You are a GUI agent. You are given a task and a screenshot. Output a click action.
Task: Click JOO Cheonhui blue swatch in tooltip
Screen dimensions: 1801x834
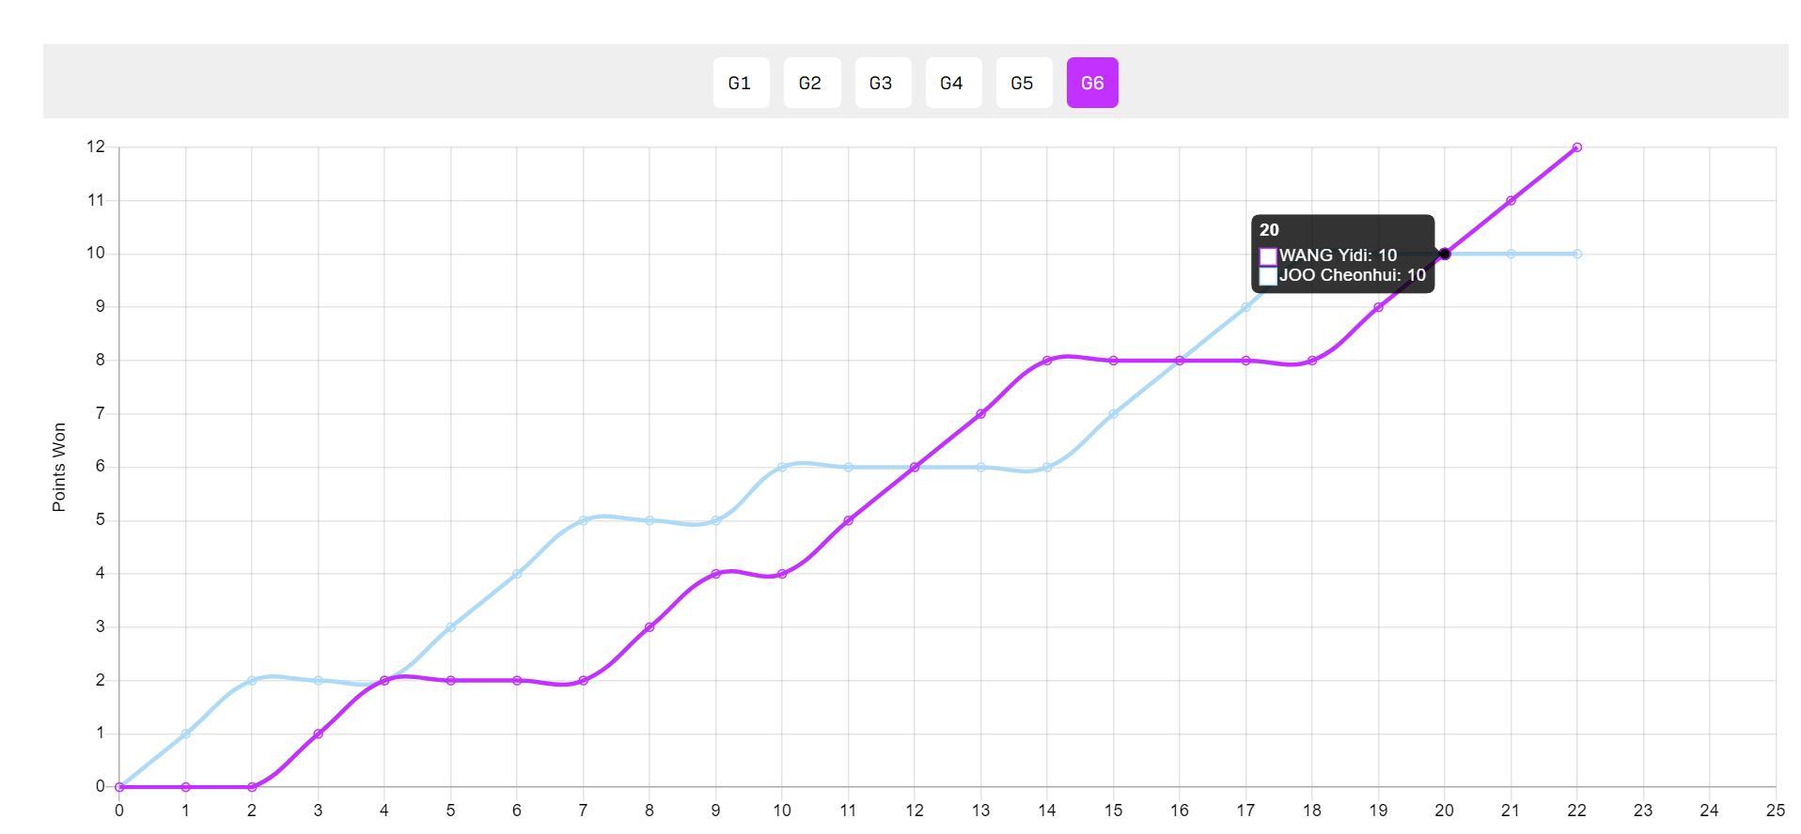tap(1268, 276)
